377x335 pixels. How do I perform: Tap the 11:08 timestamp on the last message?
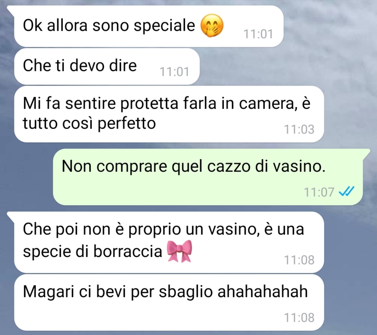299,318
